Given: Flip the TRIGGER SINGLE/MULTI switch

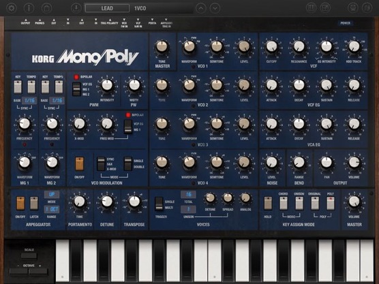Looking at the screenshot, I should point(159,204).
